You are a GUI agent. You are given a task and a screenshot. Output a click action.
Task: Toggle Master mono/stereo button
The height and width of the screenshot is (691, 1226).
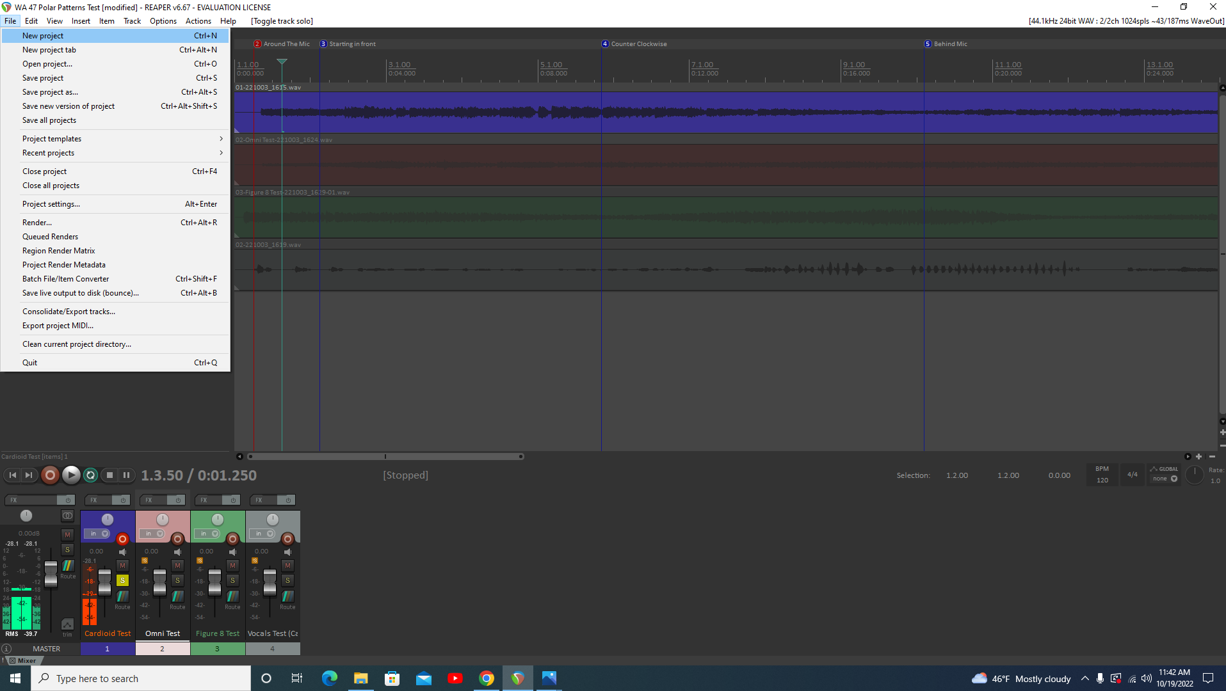pyautogui.click(x=67, y=516)
